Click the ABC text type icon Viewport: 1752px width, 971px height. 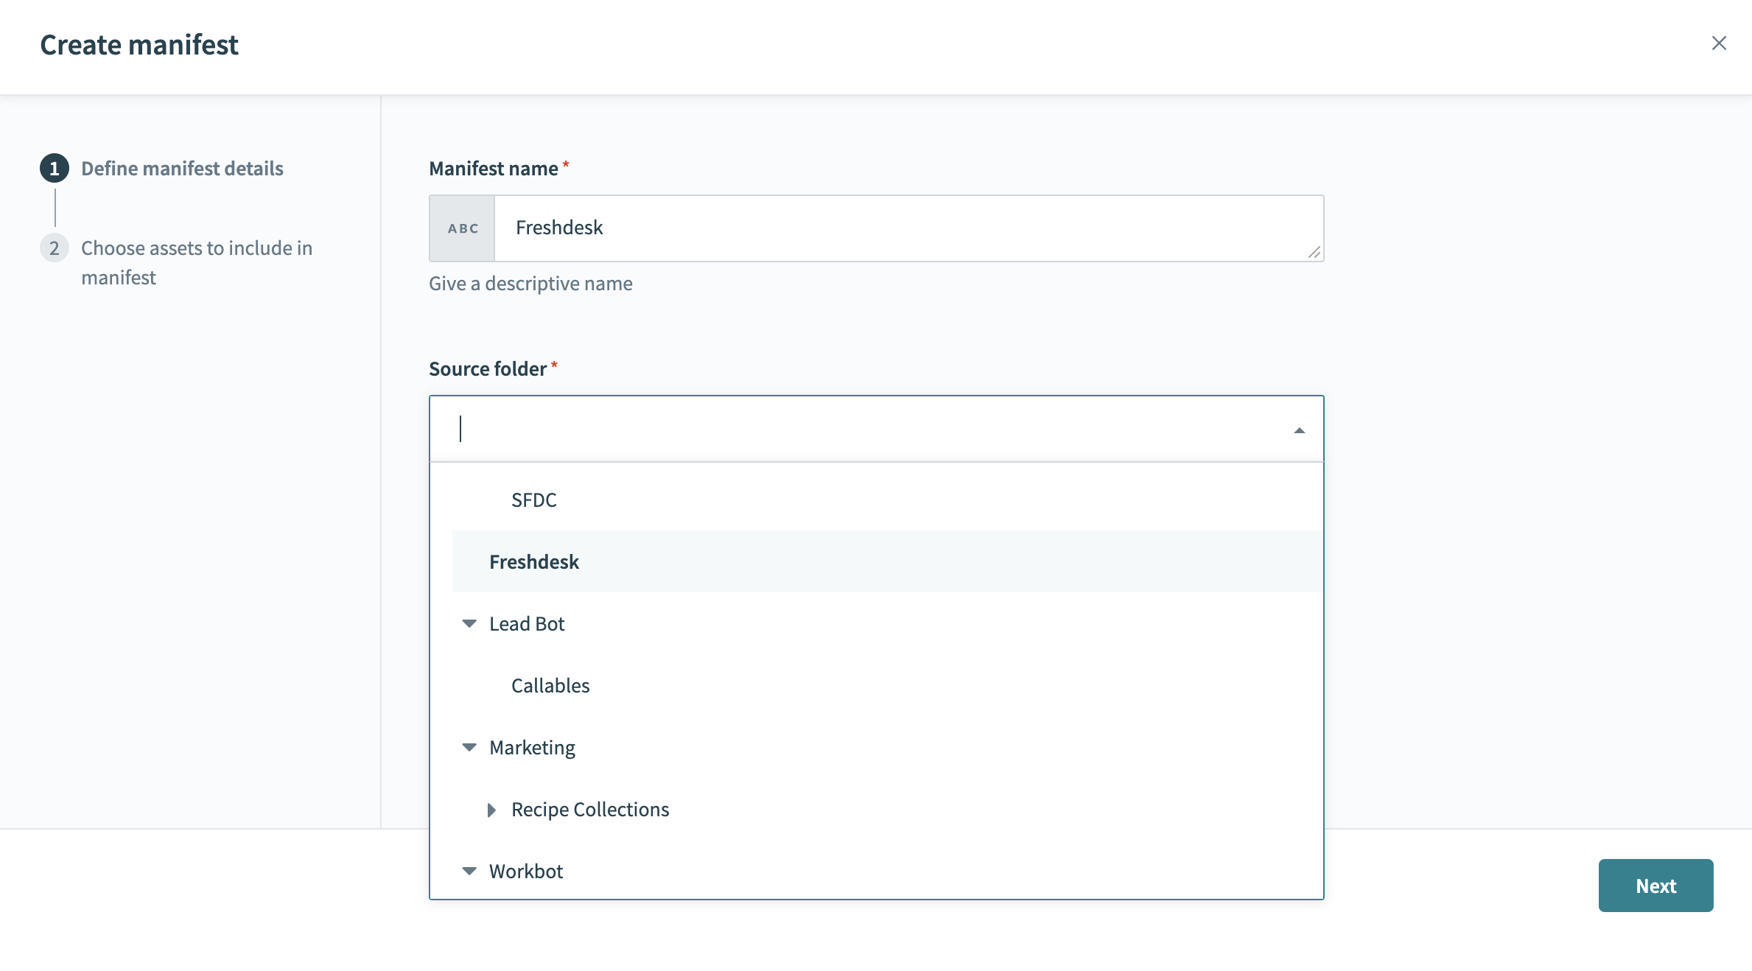463,228
